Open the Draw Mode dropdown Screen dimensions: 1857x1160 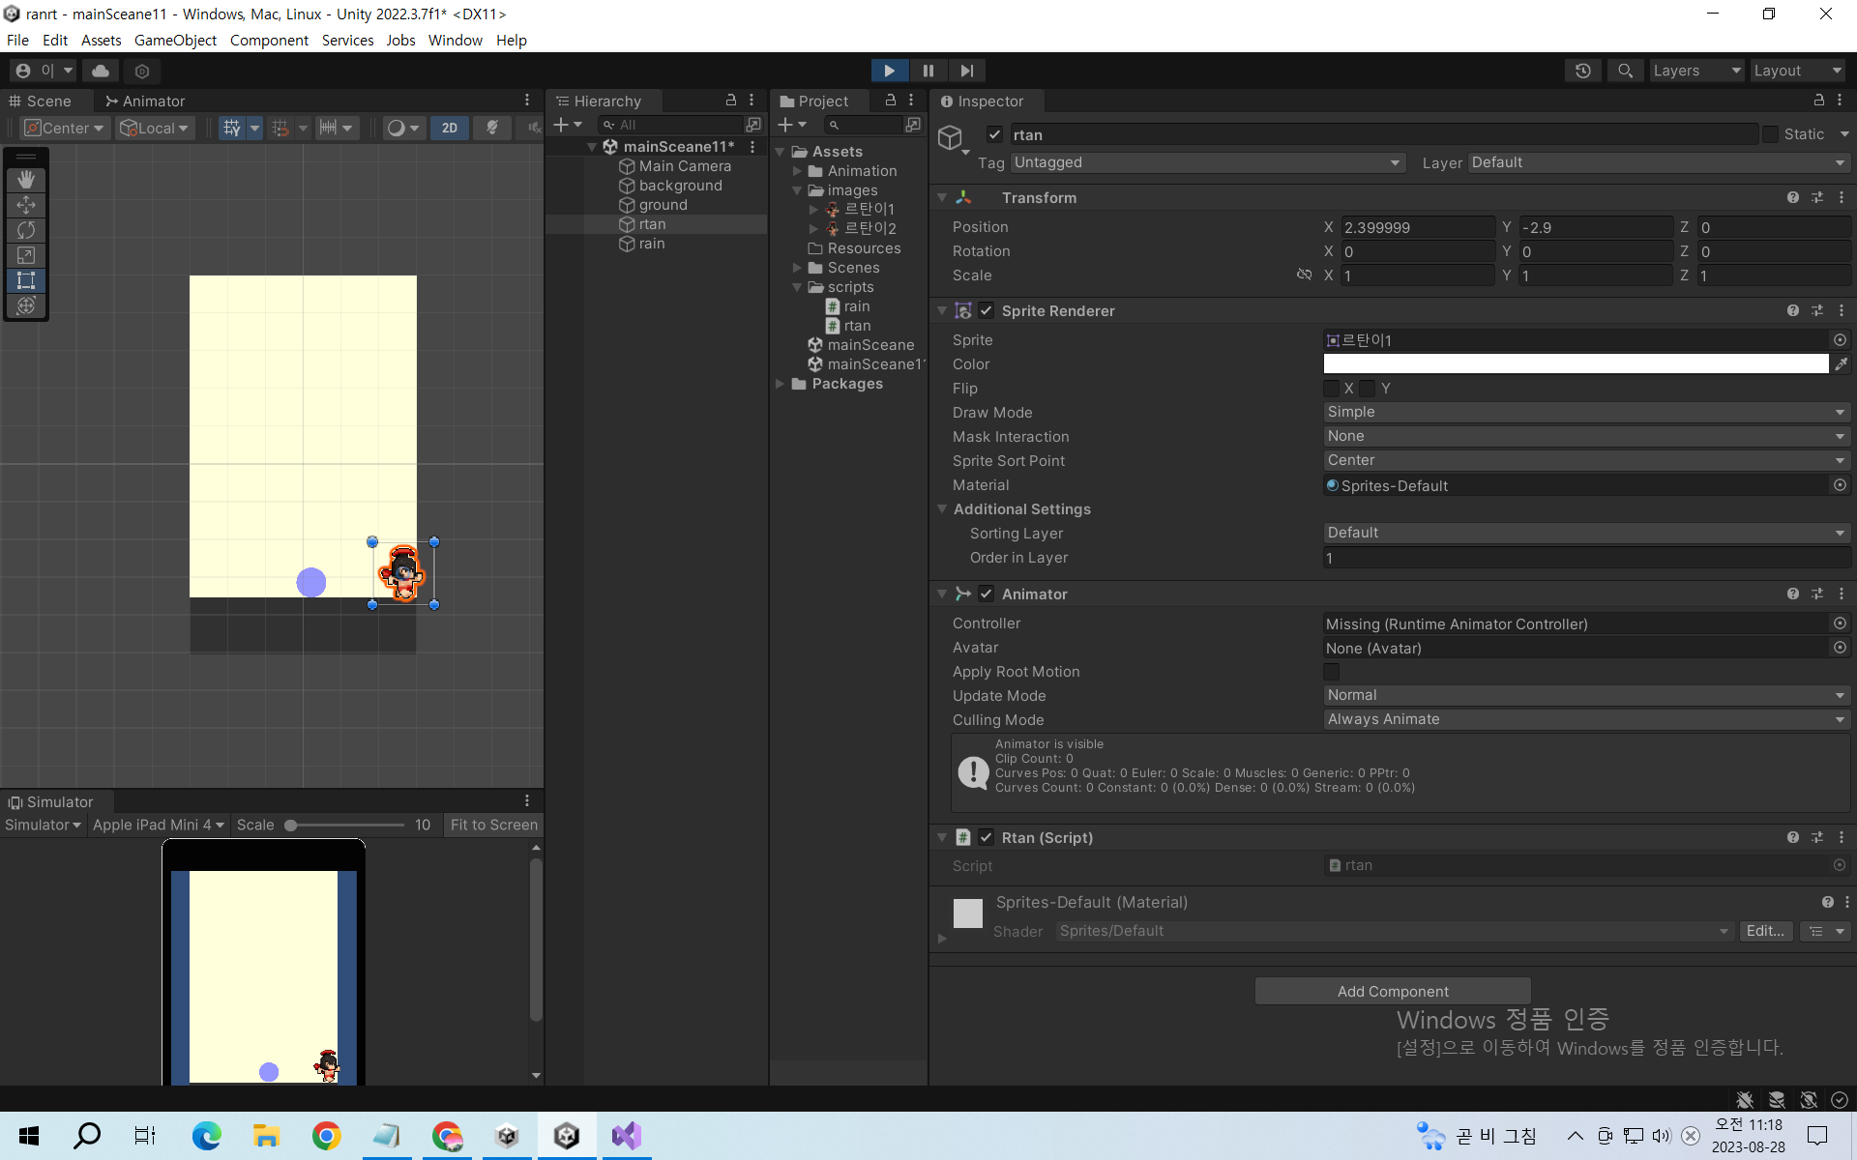(x=1586, y=412)
